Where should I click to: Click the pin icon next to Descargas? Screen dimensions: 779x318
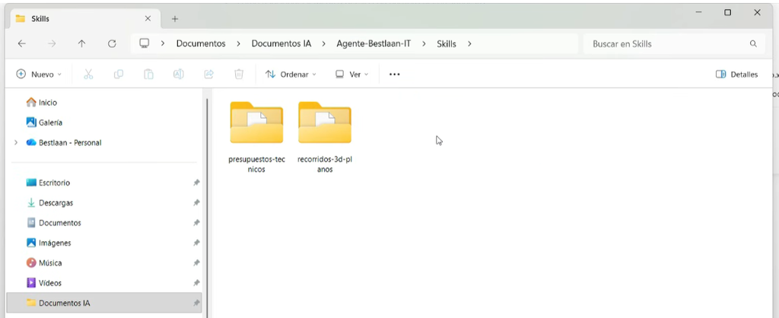coord(196,202)
